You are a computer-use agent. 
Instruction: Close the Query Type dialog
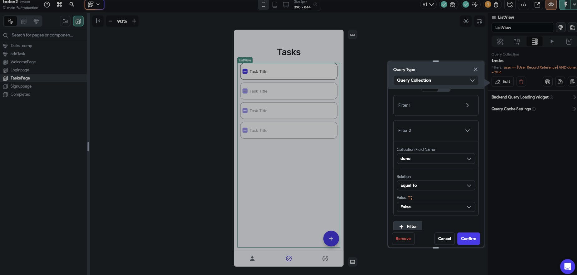(x=475, y=69)
